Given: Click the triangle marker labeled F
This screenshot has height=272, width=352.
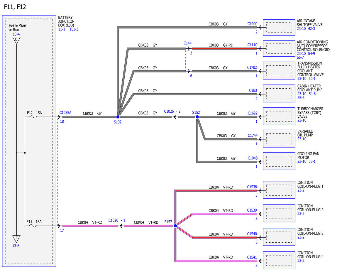Looking at the screenshot, I should coord(16,239).
